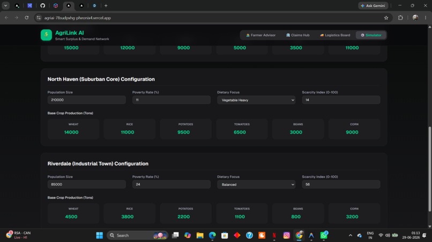Open Netflix from the taskbar
432x242 pixels.
pos(274,236)
